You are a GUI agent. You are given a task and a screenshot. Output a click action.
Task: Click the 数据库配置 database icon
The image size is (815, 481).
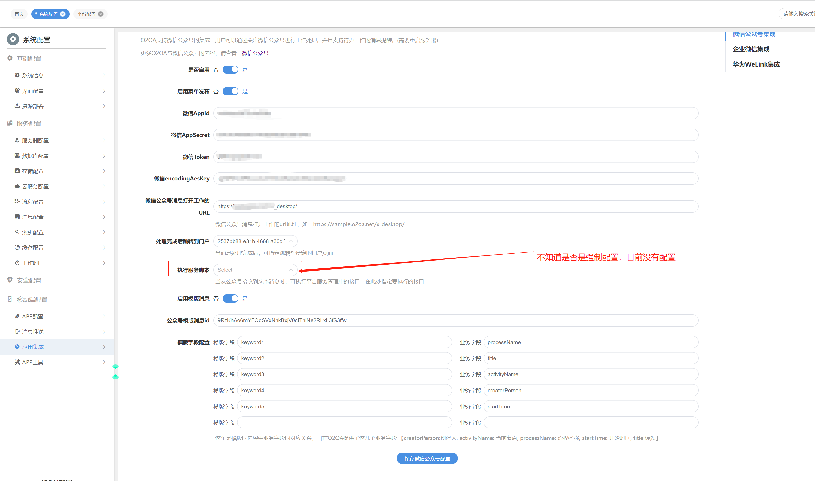click(17, 155)
